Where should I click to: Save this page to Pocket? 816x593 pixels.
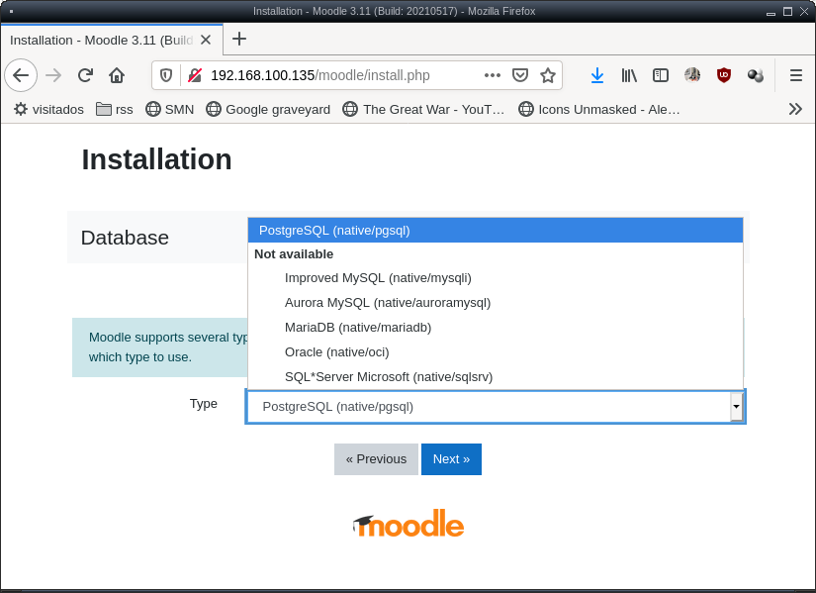pos(520,75)
